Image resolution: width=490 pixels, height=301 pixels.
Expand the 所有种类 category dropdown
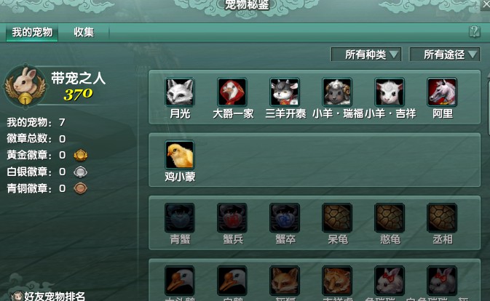point(366,55)
